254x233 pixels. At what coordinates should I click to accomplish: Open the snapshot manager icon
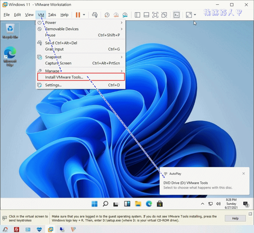coord(125,15)
